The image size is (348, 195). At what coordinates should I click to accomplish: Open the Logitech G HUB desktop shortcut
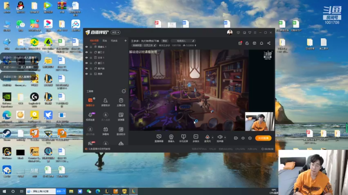[34, 100]
